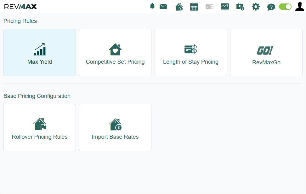Open Length of Stay Pricing card

[191, 52]
